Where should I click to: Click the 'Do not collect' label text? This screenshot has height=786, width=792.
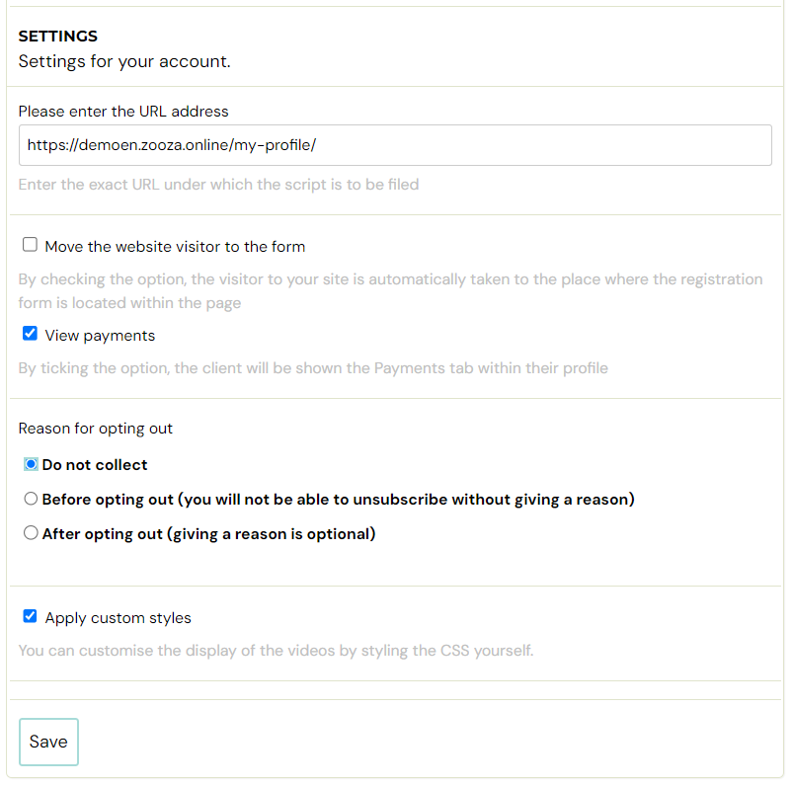95,465
